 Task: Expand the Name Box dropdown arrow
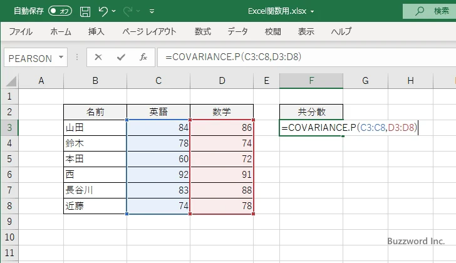pos(61,57)
